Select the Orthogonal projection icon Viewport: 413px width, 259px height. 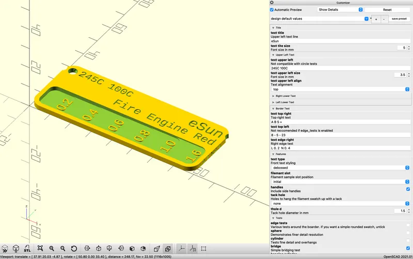pos(168,249)
